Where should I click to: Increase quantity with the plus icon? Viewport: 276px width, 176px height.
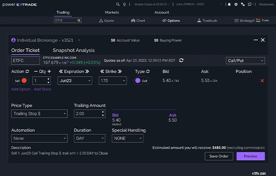49,71
